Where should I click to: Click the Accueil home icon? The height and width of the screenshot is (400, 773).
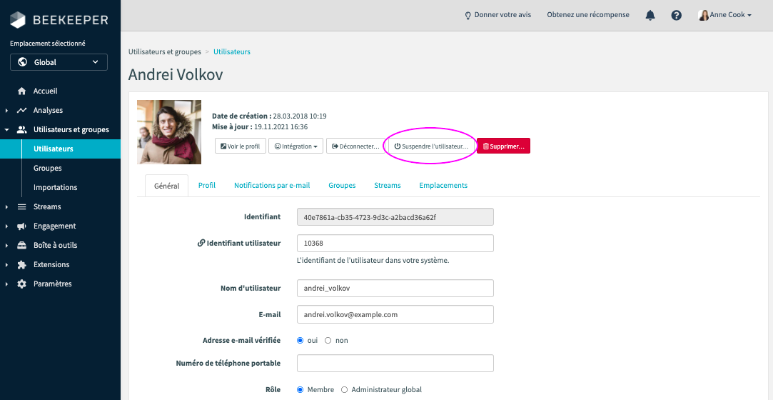tap(21, 91)
